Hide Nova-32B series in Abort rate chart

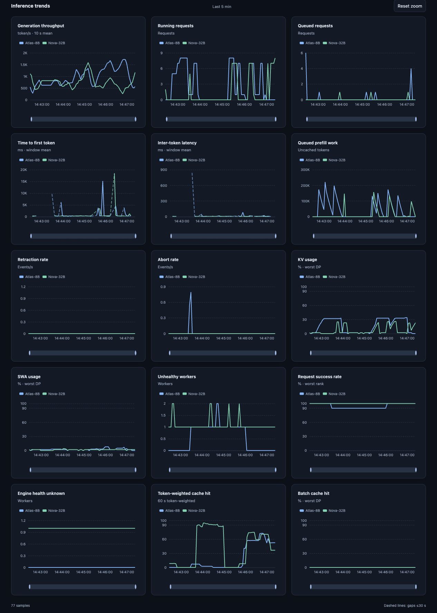coord(194,277)
